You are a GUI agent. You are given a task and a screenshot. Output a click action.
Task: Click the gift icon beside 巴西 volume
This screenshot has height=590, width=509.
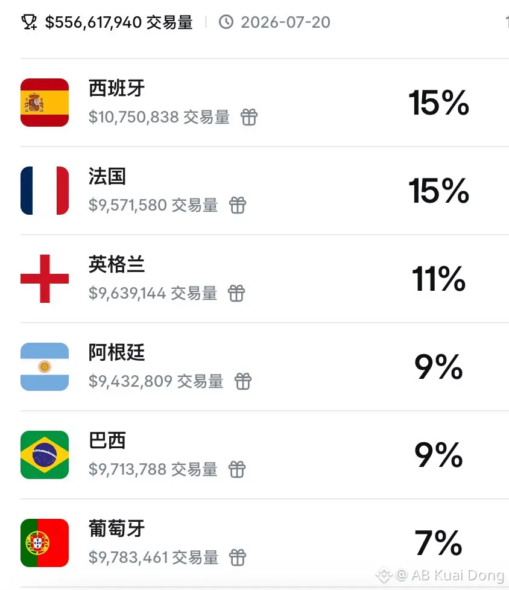point(237,469)
